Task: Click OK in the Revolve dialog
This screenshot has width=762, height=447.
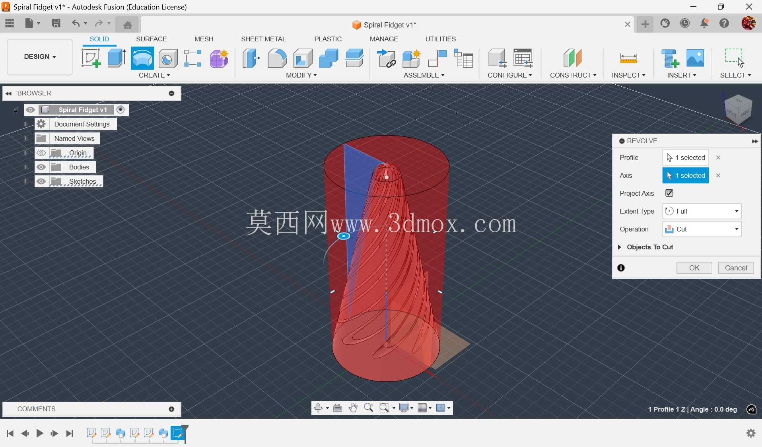Action: tap(694, 268)
